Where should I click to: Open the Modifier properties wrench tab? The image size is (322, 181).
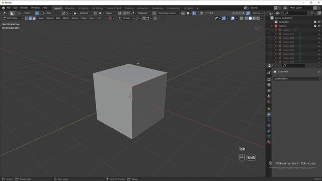[x=269, y=114]
